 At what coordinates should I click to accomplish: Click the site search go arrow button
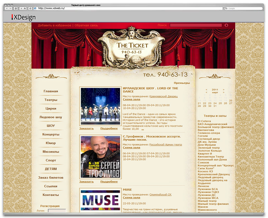[x=226, y=25]
